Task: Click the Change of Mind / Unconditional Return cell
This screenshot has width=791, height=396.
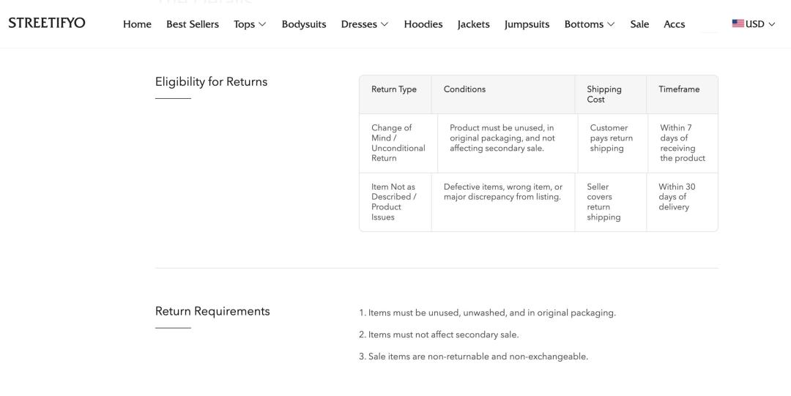Action: pos(398,143)
